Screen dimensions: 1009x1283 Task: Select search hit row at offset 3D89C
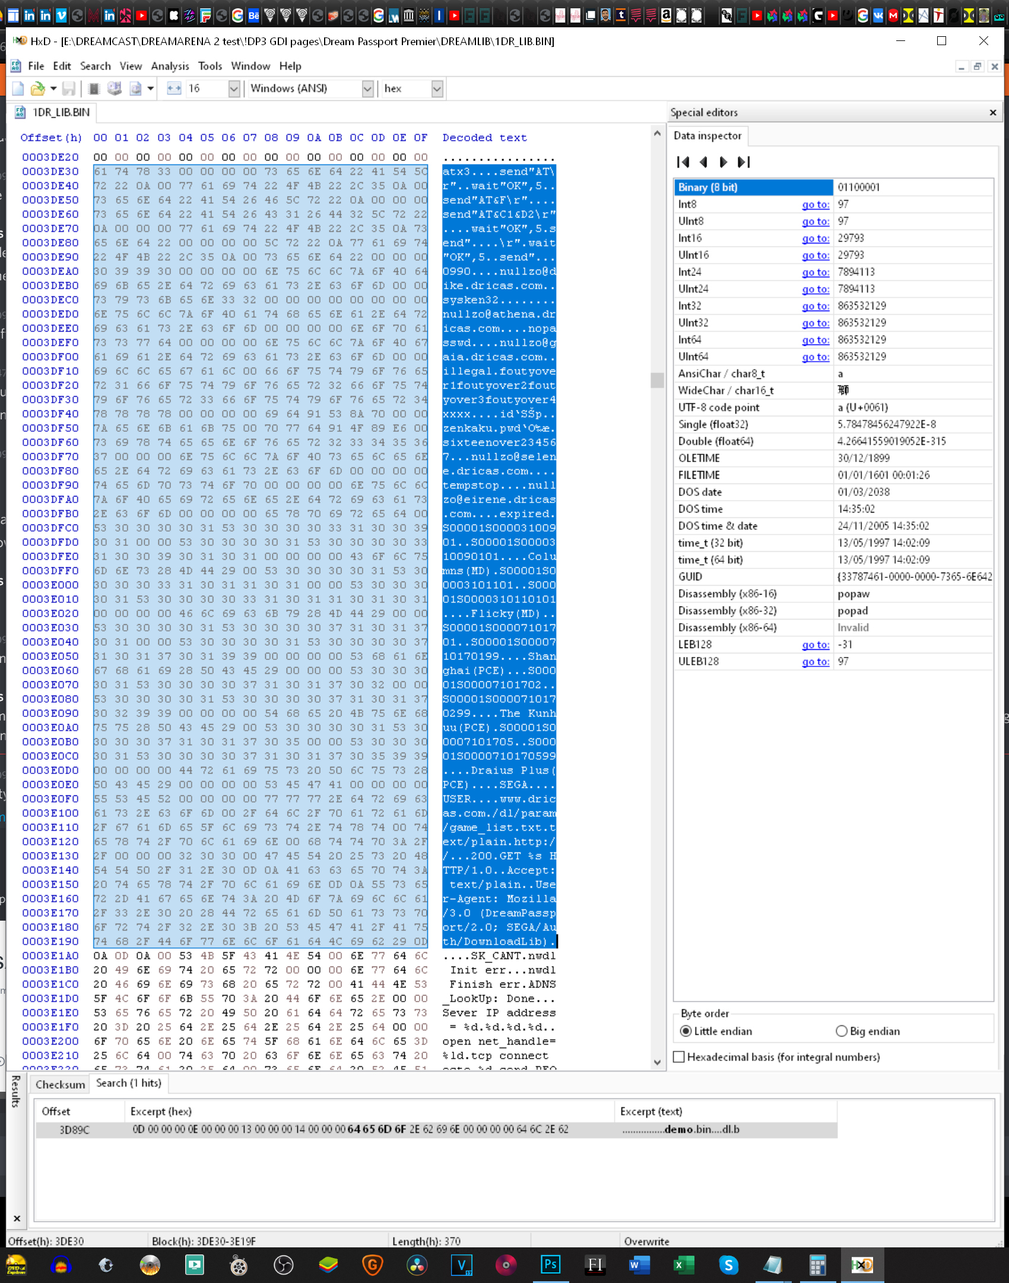pos(436,1129)
